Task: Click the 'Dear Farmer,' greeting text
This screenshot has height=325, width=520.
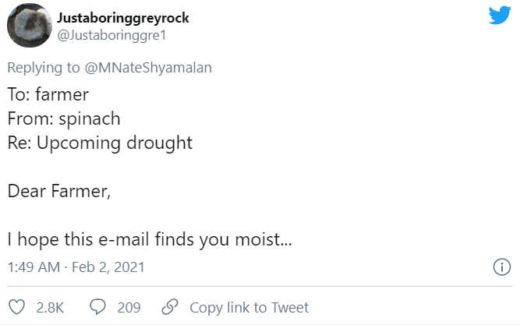Action: [58, 192]
